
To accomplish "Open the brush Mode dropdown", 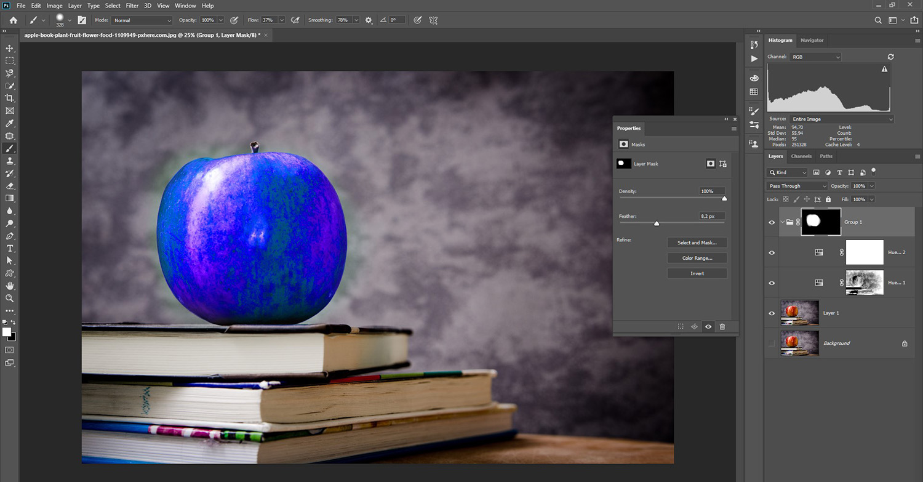I will [142, 20].
